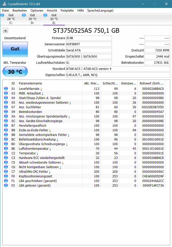Click the Parametername column header
The image size is (172, 247).
(50, 83)
